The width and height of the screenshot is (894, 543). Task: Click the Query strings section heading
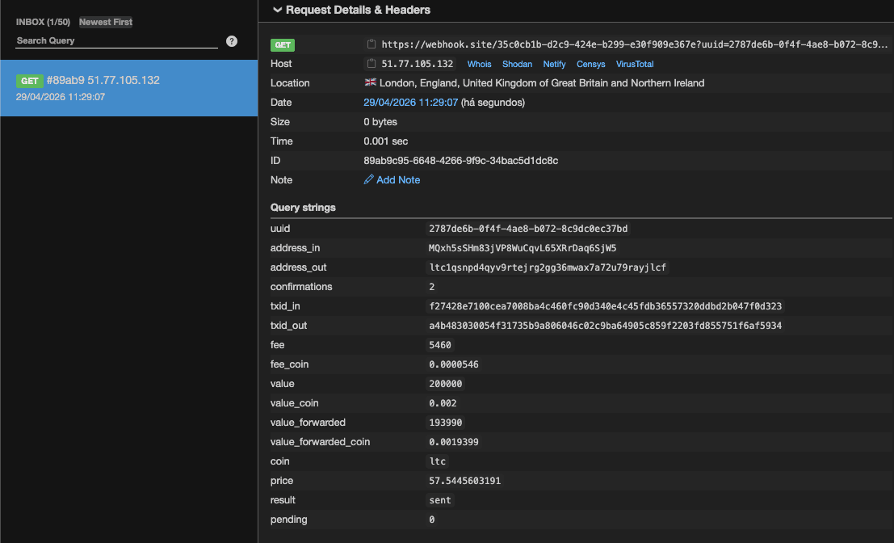pyautogui.click(x=303, y=208)
